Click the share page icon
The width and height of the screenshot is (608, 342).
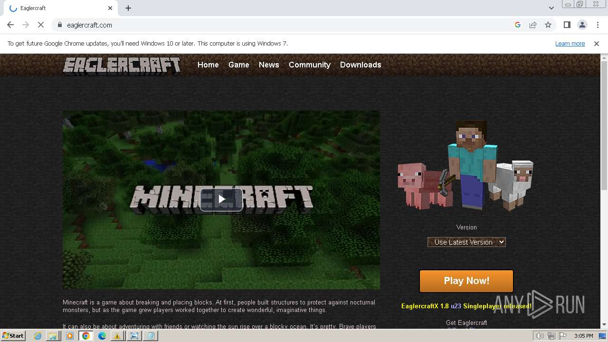[x=533, y=25]
